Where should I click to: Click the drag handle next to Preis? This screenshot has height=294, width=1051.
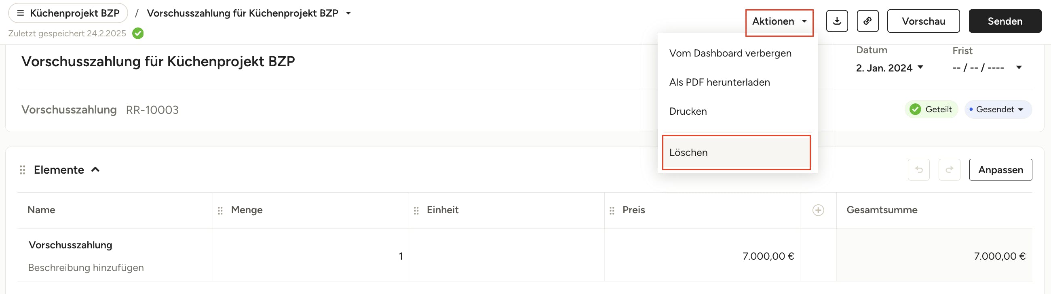(612, 210)
